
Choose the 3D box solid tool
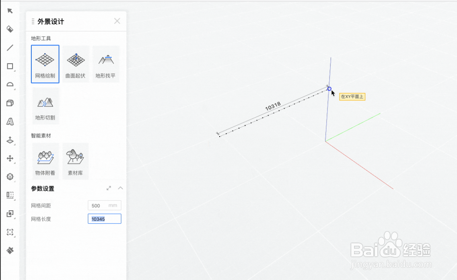click(x=10, y=103)
